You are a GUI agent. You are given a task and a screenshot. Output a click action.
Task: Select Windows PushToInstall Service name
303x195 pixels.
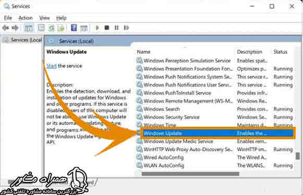coord(177,93)
